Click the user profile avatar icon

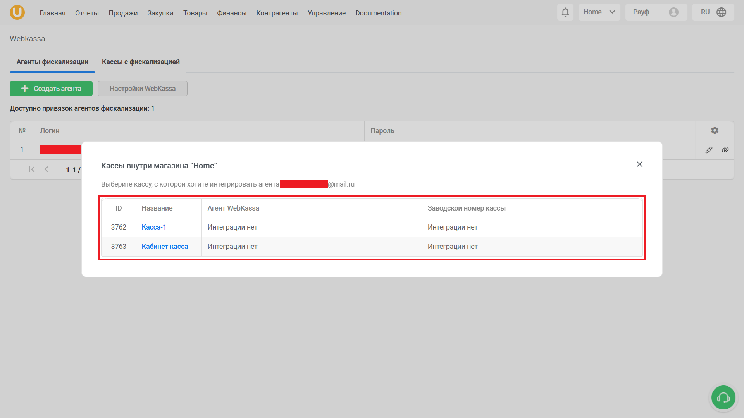coord(673,12)
